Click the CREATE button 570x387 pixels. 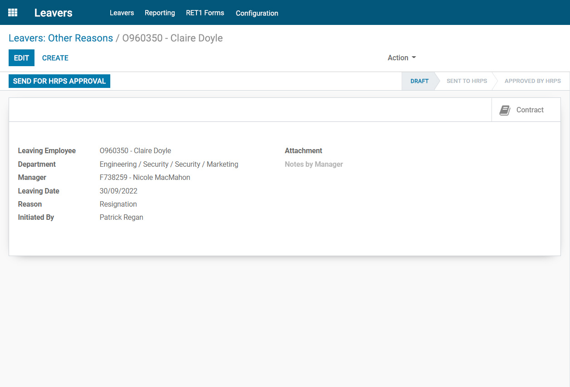click(x=55, y=58)
